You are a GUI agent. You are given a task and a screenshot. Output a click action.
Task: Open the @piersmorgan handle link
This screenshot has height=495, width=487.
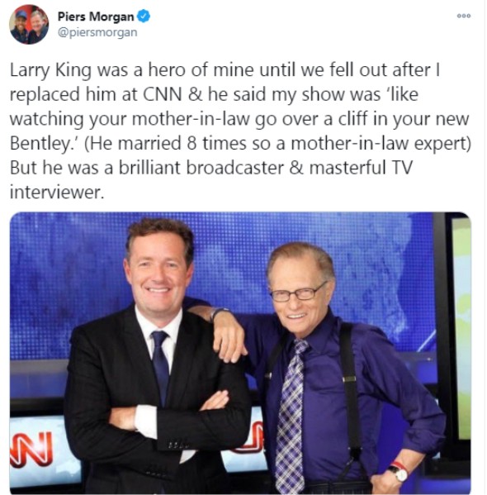click(97, 32)
